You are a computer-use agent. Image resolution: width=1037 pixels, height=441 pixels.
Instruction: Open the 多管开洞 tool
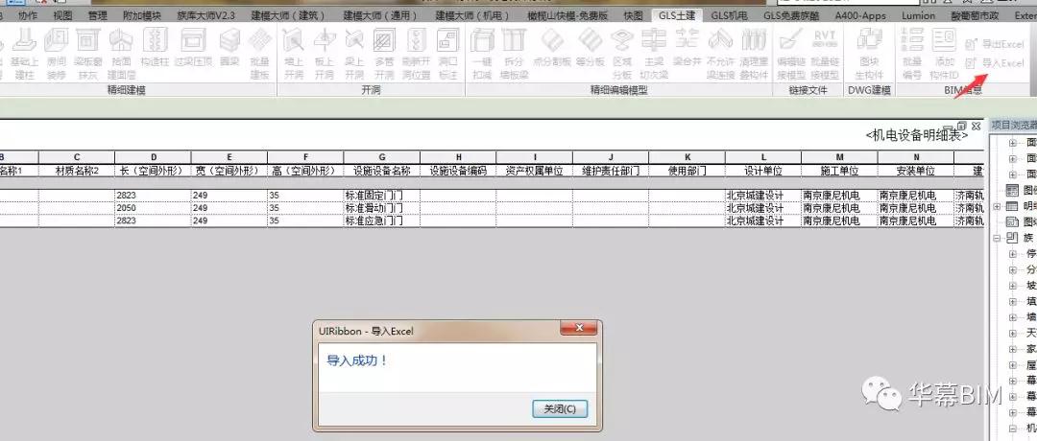click(384, 54)
